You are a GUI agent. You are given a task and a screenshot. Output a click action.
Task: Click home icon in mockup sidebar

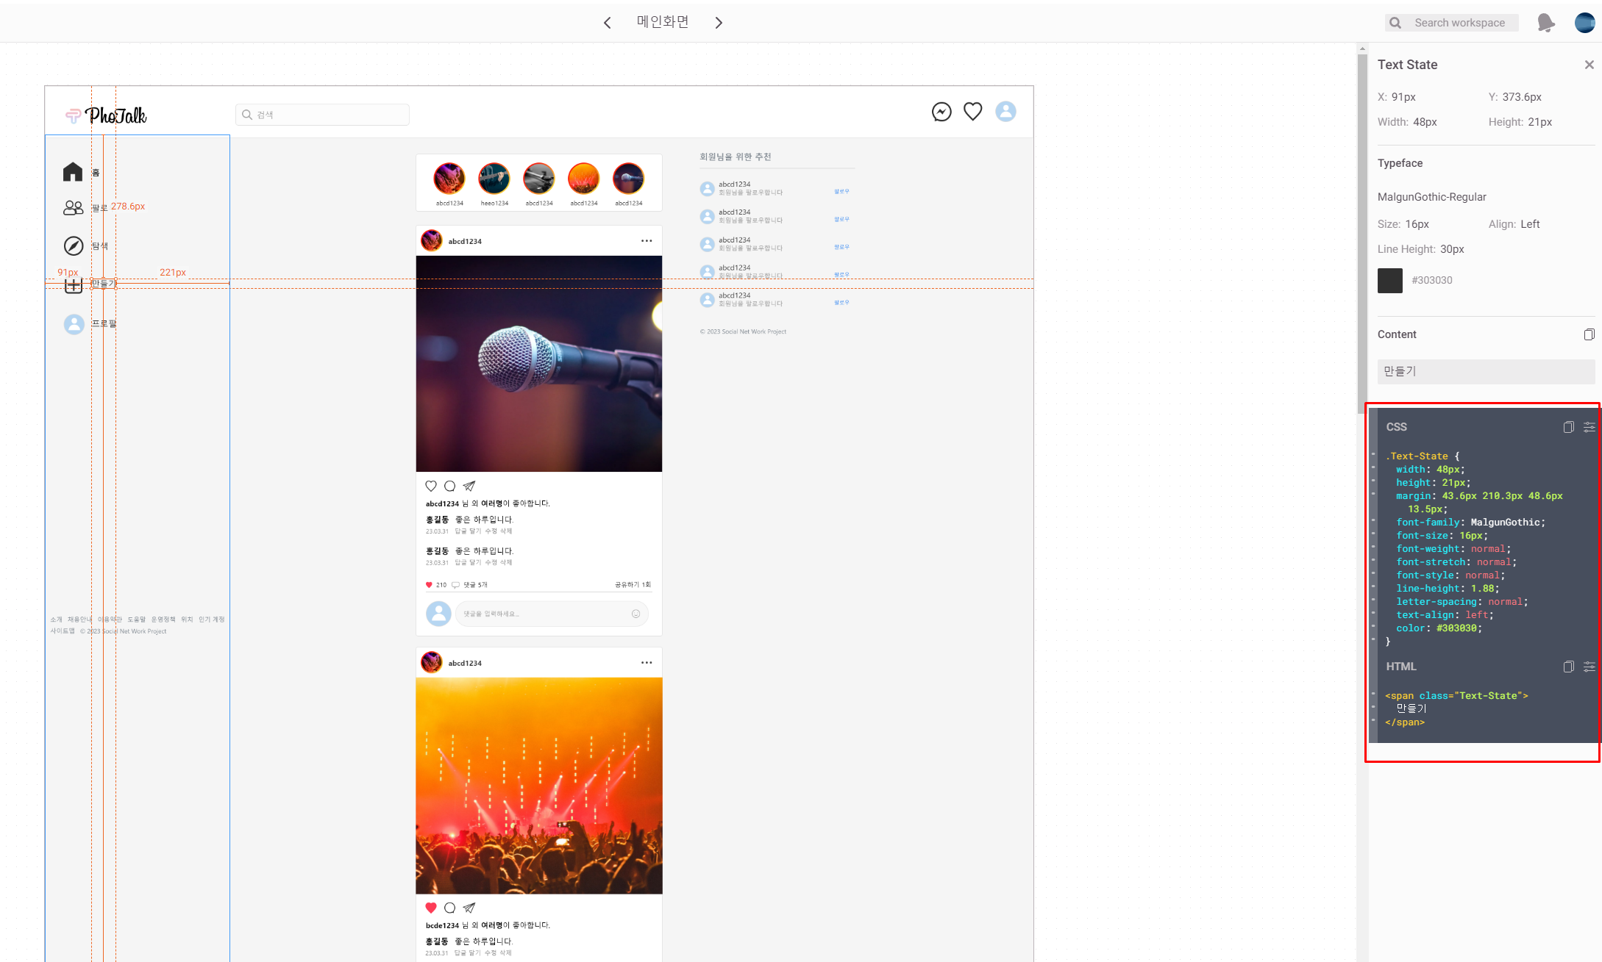pyautogui.click(x=73, y=172)
